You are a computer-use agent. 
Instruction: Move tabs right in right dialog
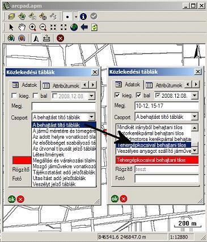(196, 84)
